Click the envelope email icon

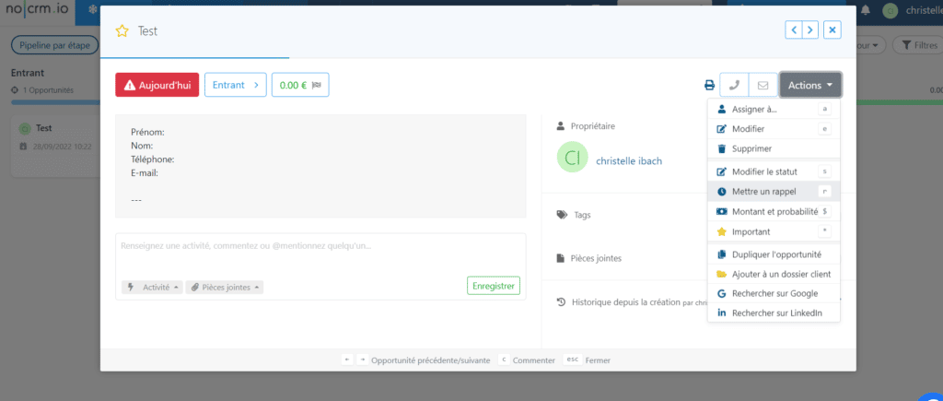pyautogui.click(x=763, y=86)
